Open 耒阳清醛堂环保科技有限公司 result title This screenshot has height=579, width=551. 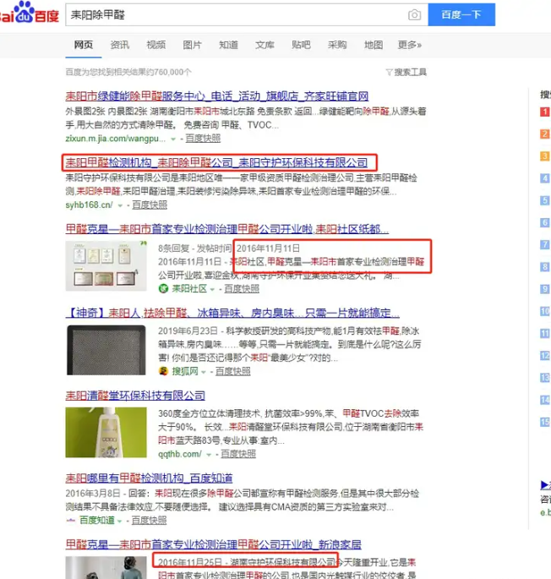[x=135, y=396]
